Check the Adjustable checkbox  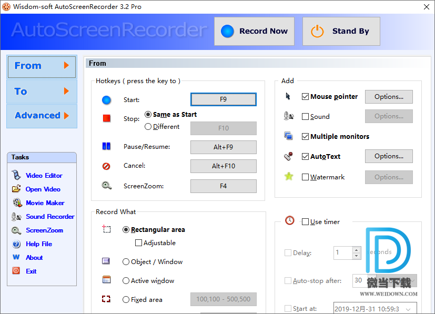138,242
